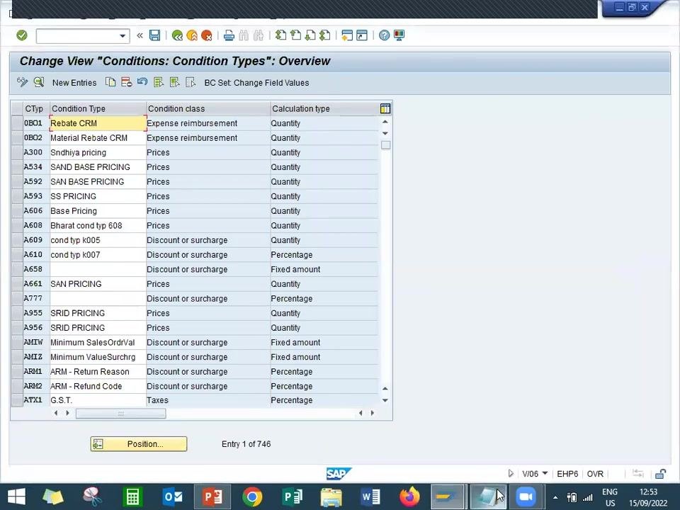Collapse command field with double chevron
Viewport: 680px width, 510px height.
(140, 35)
